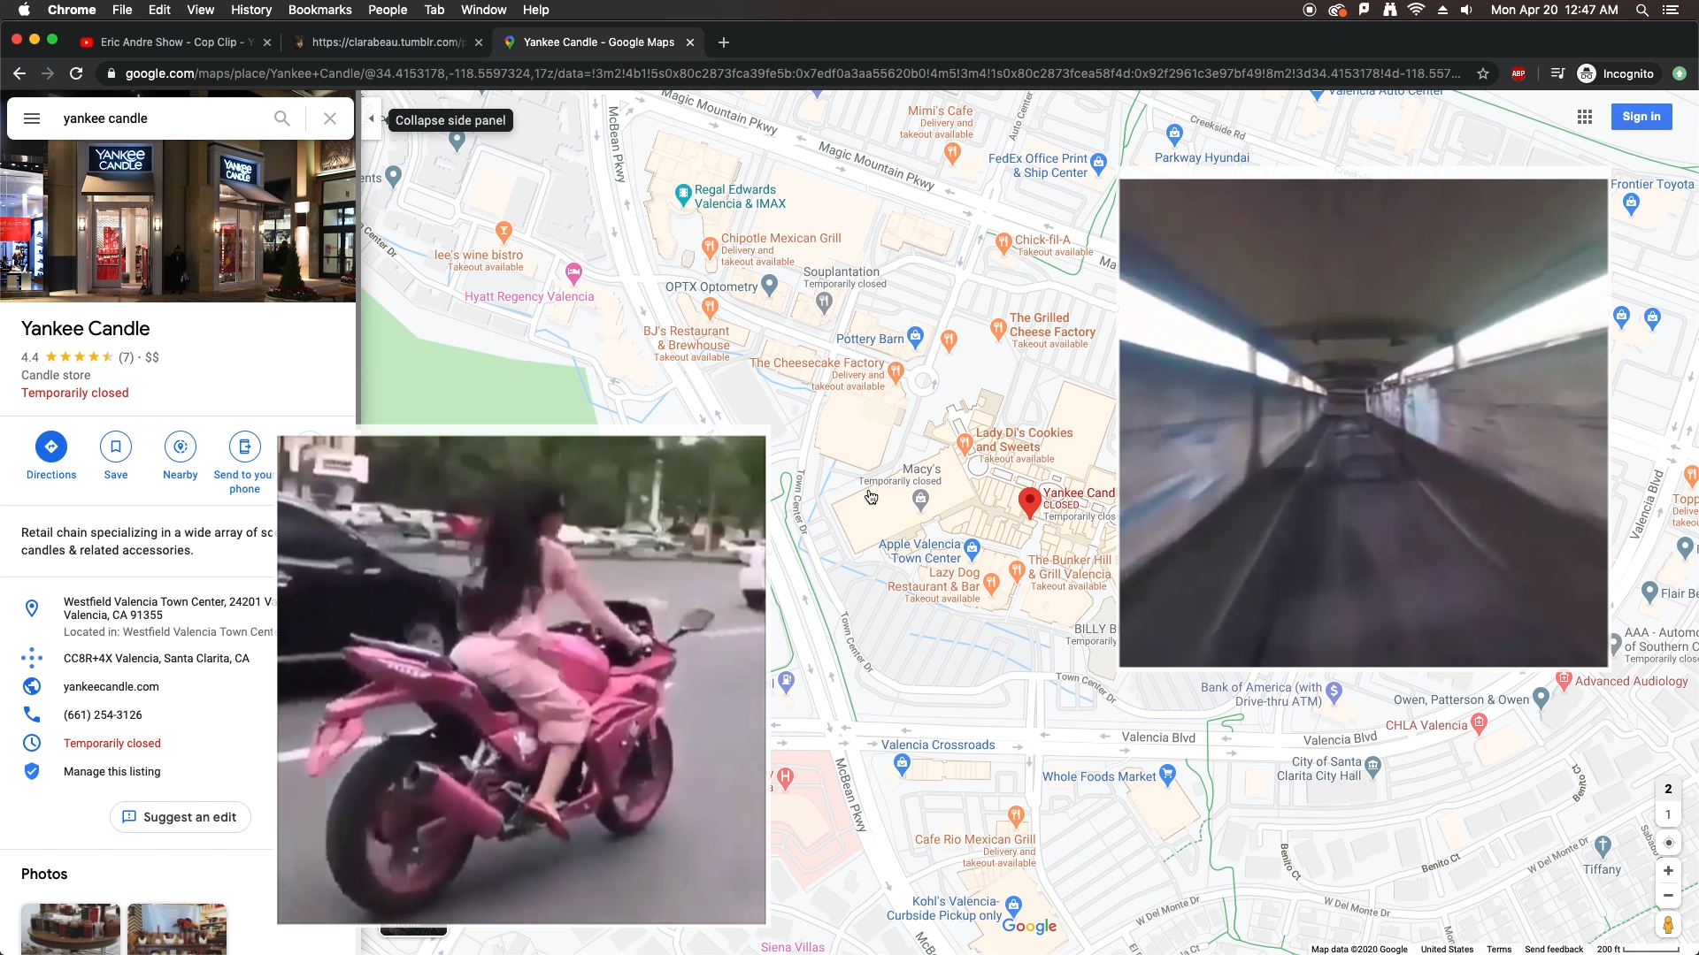Open the Google Maps hamburger menu
The width and height of the screenshot is (1699, 955).
pyautogui.click(x=32, y=118)
